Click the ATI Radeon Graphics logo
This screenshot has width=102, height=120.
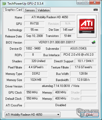pos(87,26)
